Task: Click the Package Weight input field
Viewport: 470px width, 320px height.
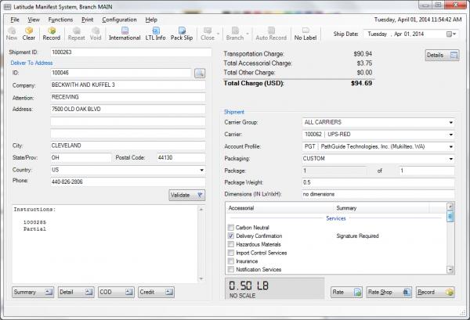Action: [378, 182]
